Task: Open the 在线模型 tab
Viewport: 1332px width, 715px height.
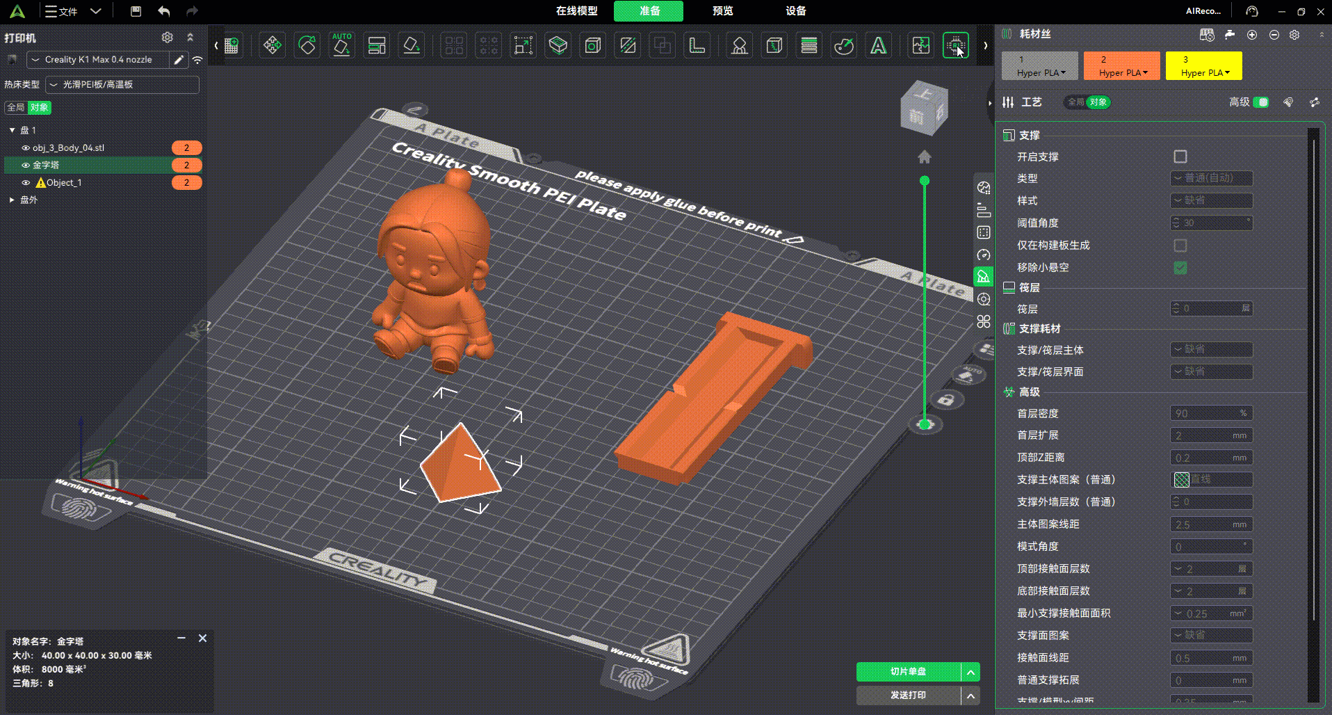Action: click(x=576, y=11)
